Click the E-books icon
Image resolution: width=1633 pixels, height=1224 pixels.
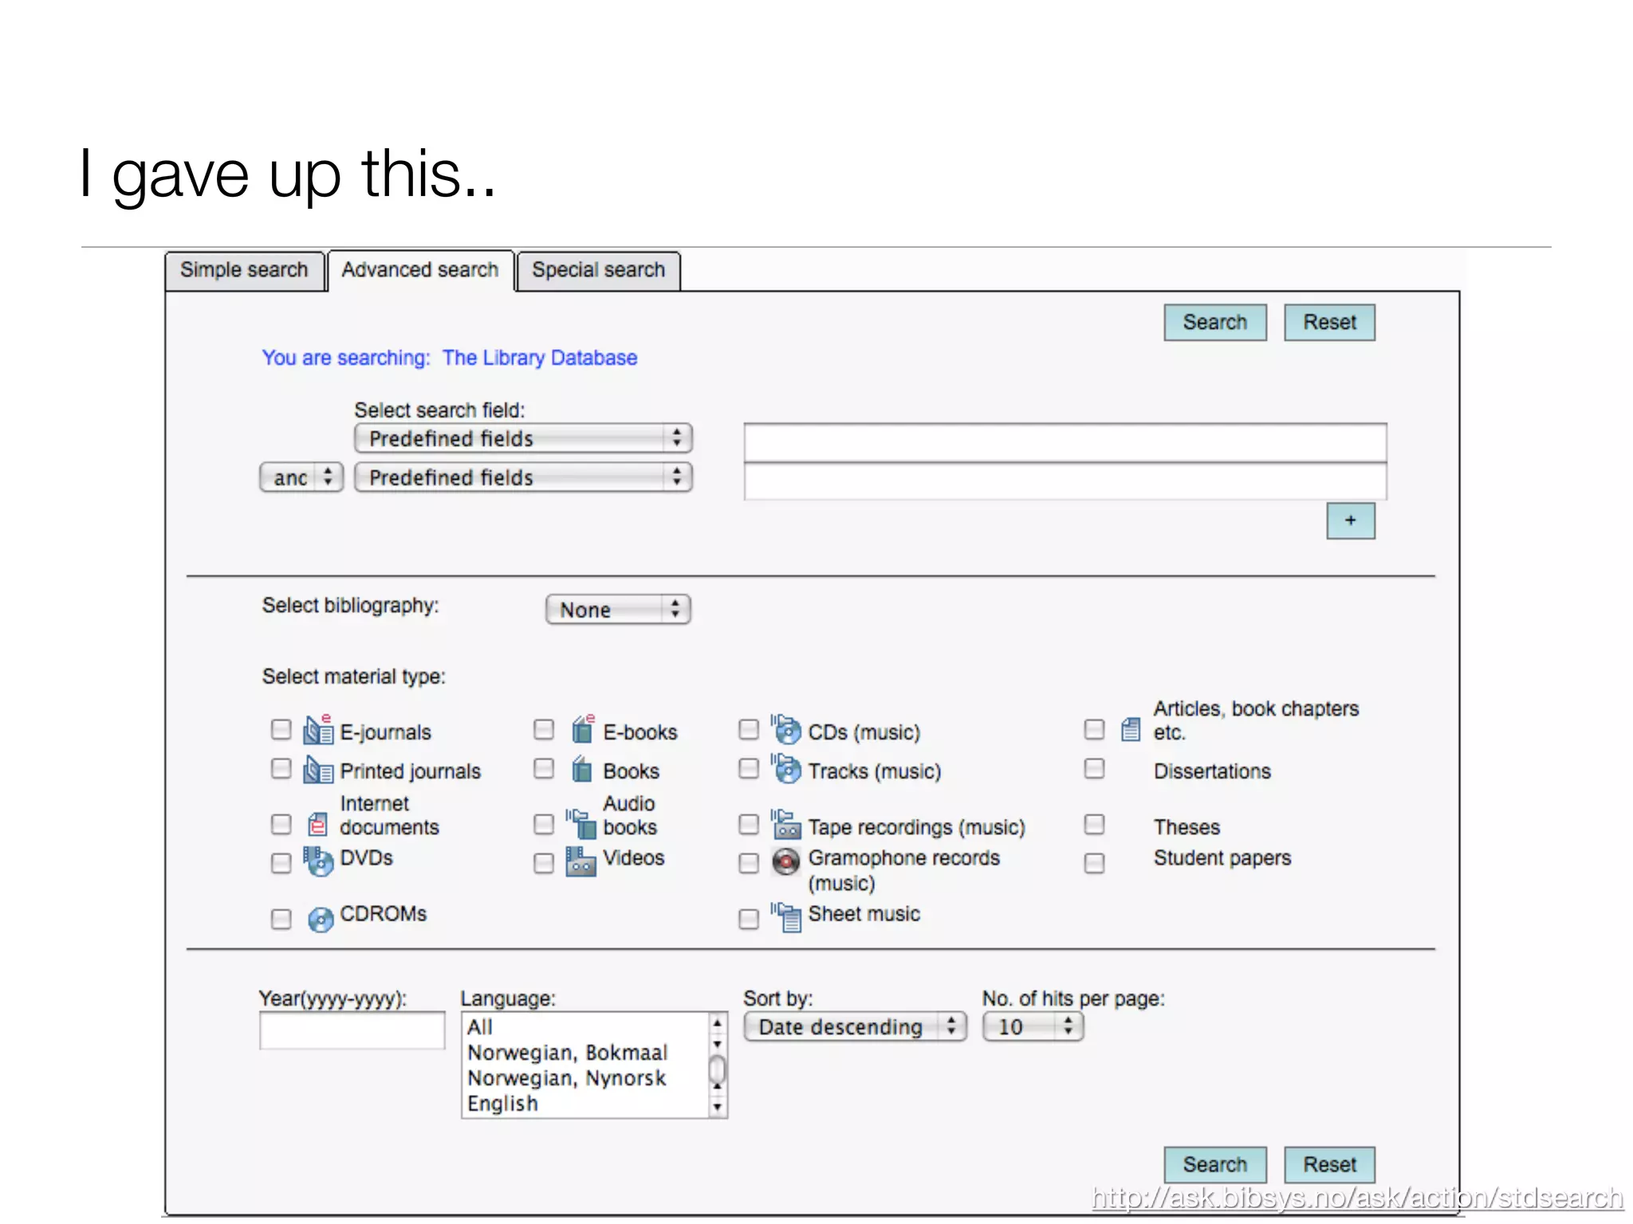click(583, 730)
